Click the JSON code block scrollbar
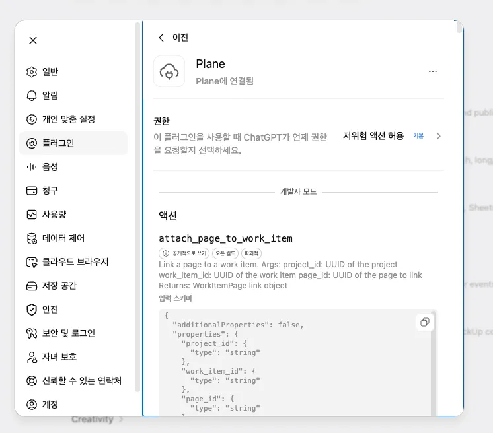This screenshot has width=493, height=433. pyautogui.click(x=434, y=363)
